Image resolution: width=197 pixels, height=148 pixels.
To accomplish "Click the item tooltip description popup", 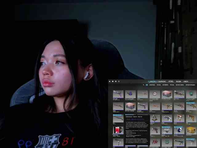I will point(137,129).
